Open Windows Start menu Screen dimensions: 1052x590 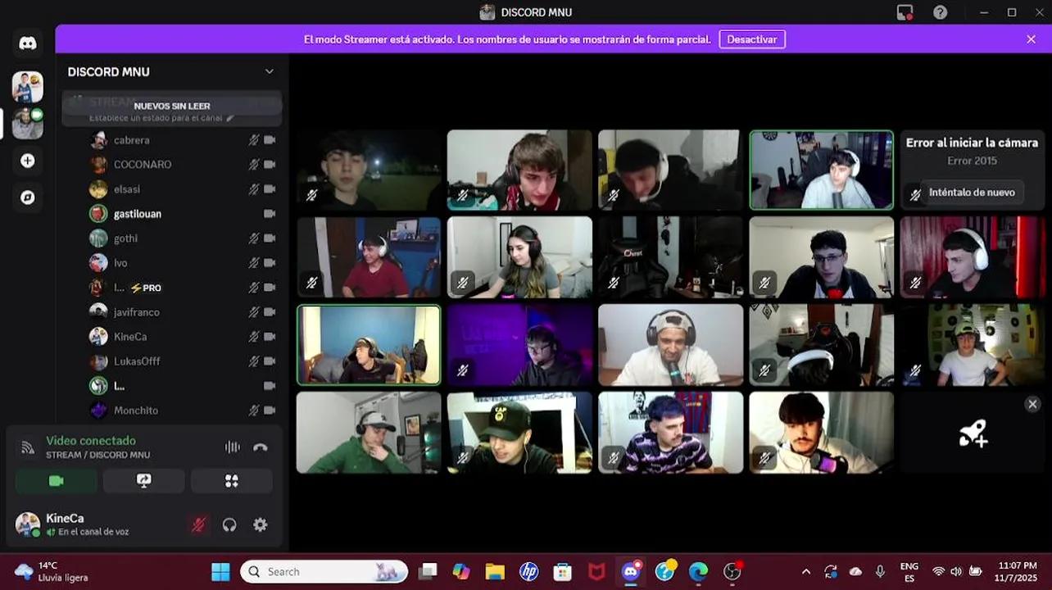click(220, 571)
